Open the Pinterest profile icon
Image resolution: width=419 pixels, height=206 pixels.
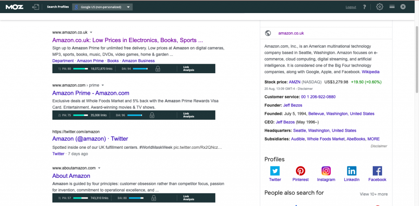click(300, 171)
